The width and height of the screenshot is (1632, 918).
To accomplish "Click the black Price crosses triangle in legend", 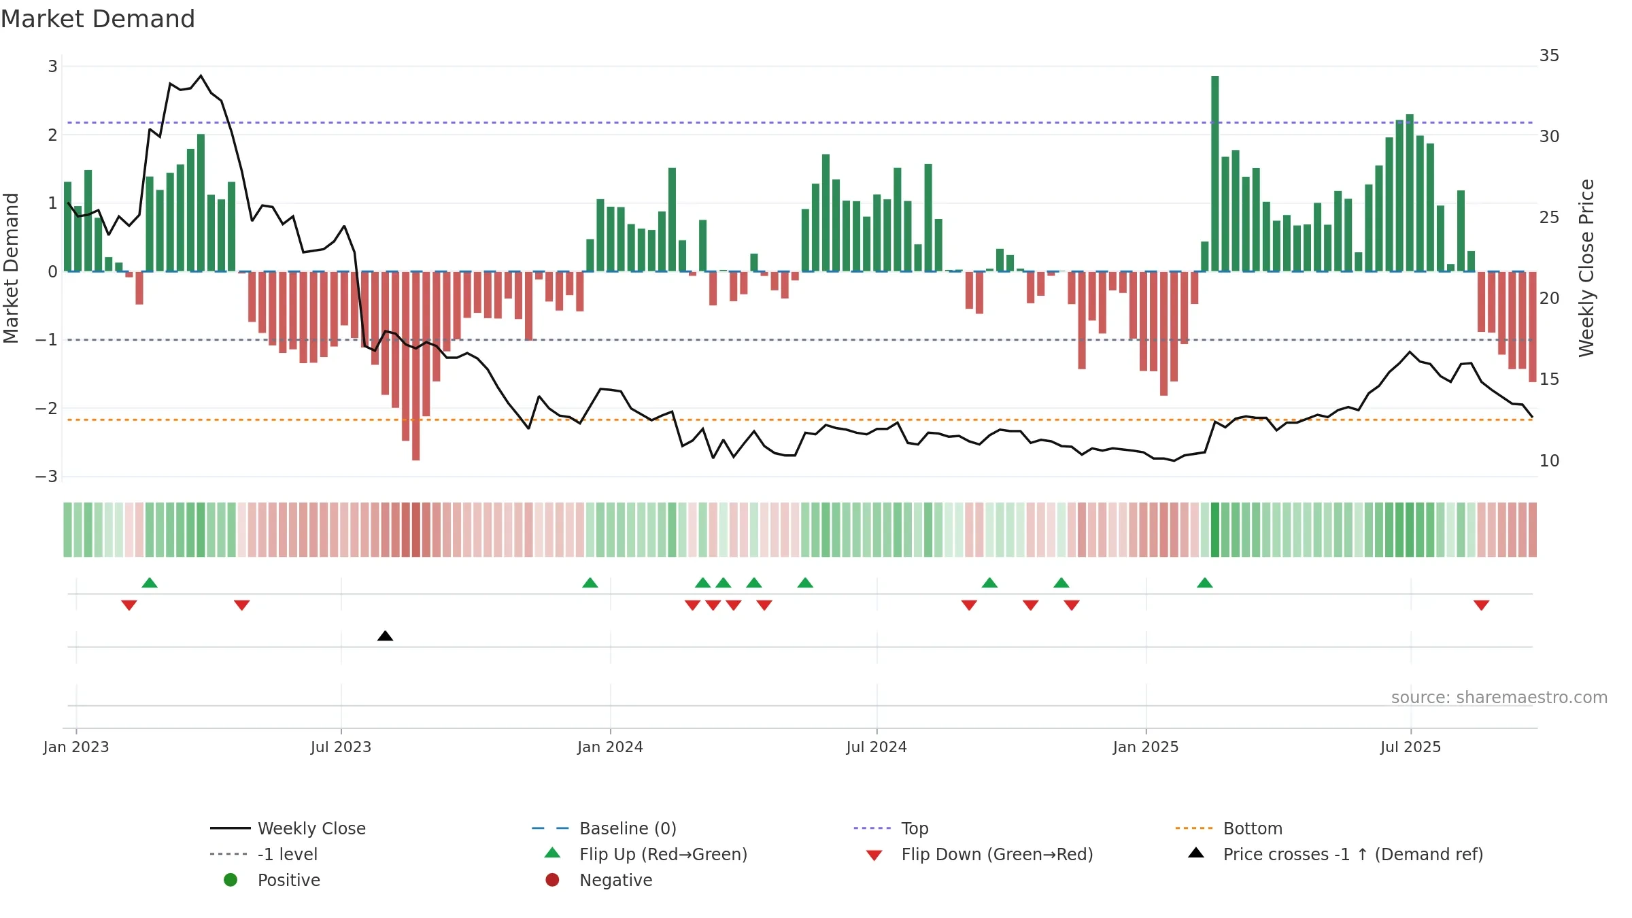I will pos(1196,853).
